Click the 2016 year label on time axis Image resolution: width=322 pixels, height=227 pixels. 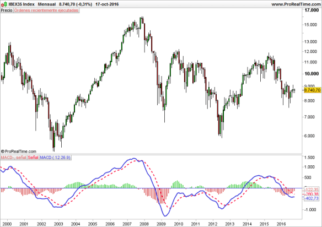click(282, 224)
